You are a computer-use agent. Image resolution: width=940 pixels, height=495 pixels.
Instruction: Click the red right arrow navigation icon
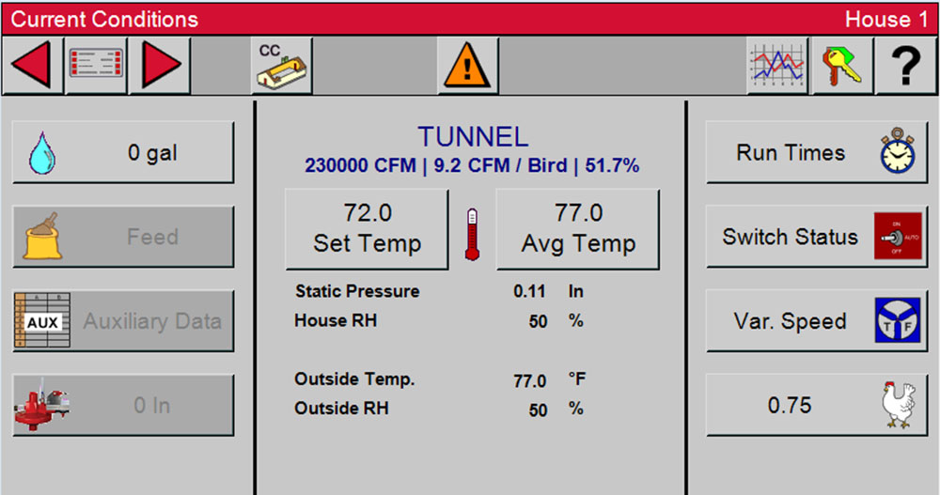(x=160, y=66)
